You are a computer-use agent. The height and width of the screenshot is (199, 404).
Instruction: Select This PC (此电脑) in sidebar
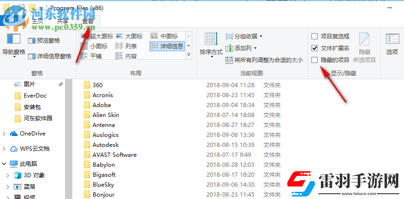pyautogui.click(x=24, y=164)
